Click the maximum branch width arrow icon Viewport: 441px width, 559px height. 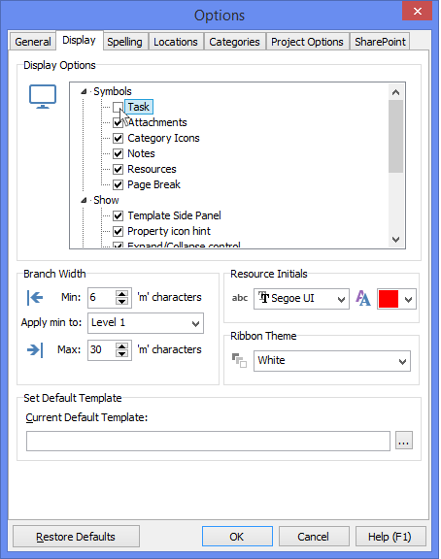coord(35,349)
